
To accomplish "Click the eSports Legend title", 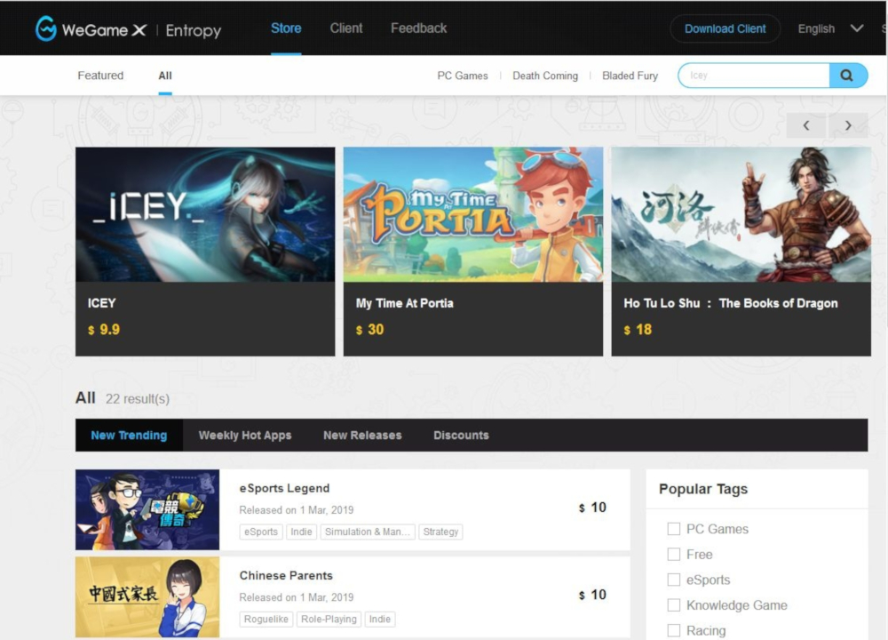I will pos(284,488).
